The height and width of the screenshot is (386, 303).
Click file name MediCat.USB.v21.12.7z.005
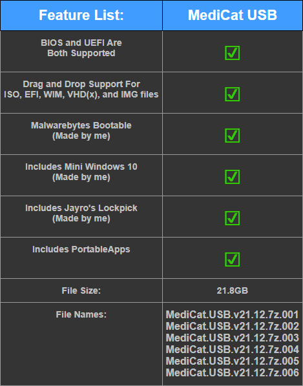pyautogui.click(x=233, y=361)
